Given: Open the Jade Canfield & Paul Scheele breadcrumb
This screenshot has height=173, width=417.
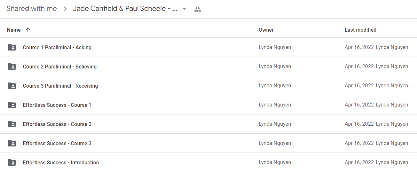Looking at the screenshot, I should [x=125, y=9].
